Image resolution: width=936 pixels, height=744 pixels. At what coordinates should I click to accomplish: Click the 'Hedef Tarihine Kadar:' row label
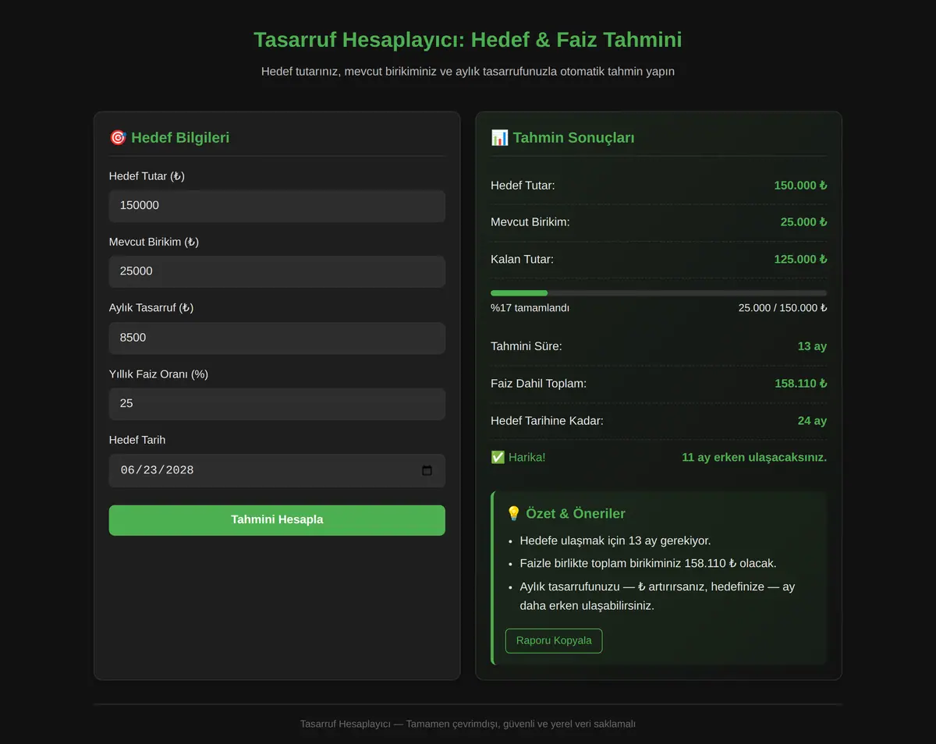point(547,421)
